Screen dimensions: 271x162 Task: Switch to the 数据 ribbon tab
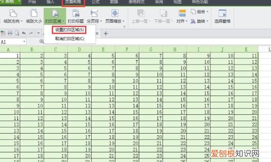(114, 2)
